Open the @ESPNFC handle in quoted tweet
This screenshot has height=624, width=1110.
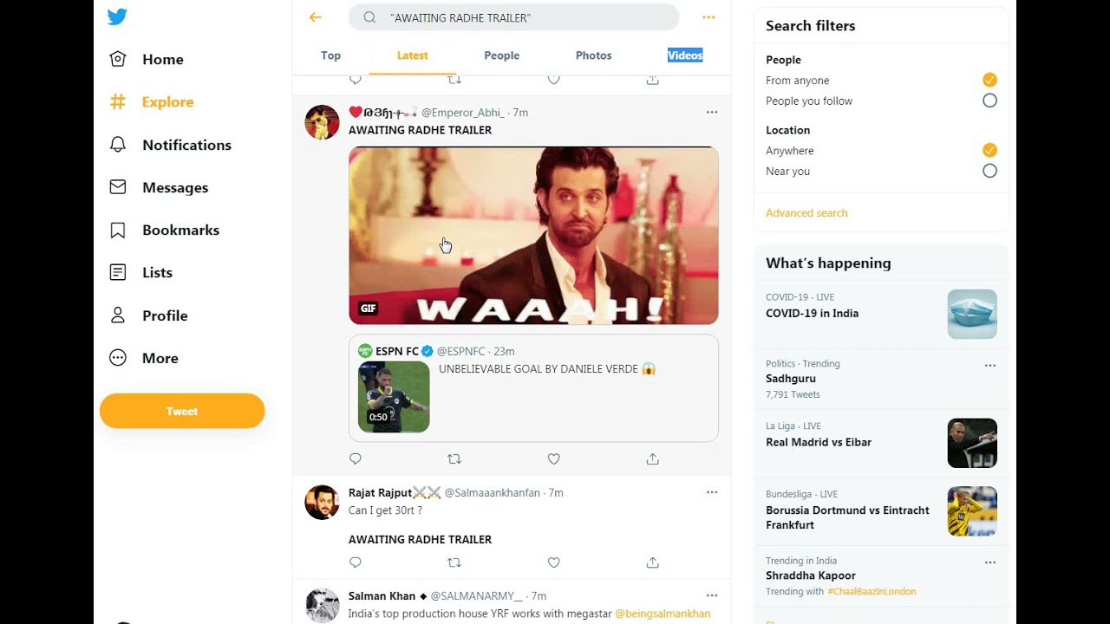460,351
